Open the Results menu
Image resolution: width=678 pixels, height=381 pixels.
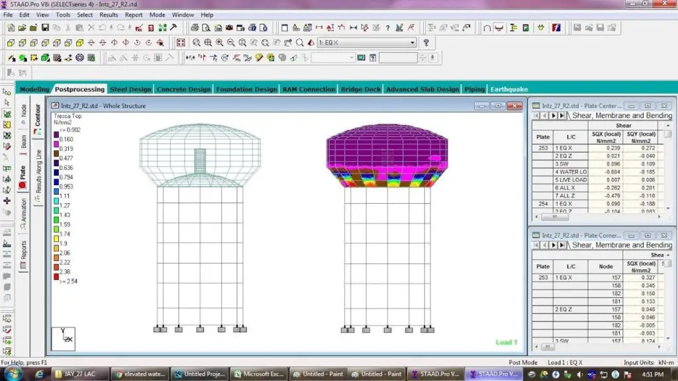click(x=109, y=15)
